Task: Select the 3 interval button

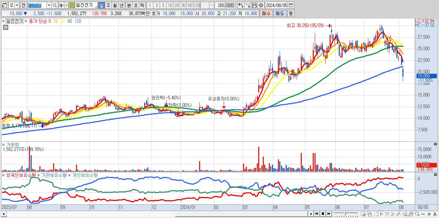Action: pyautogui.click(x=157, y=5)
